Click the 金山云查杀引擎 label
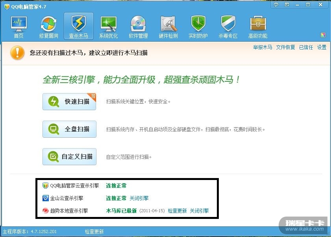Screen dimensions: 331x237 (67, 198)
